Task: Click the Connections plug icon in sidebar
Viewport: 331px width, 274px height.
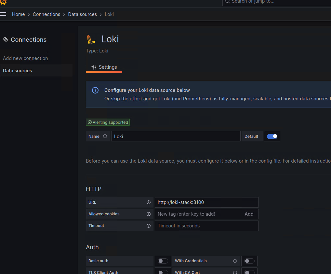Action: click(x=6, y=39)
